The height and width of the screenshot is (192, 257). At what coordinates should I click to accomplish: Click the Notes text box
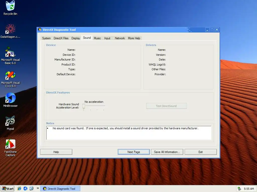129,133
